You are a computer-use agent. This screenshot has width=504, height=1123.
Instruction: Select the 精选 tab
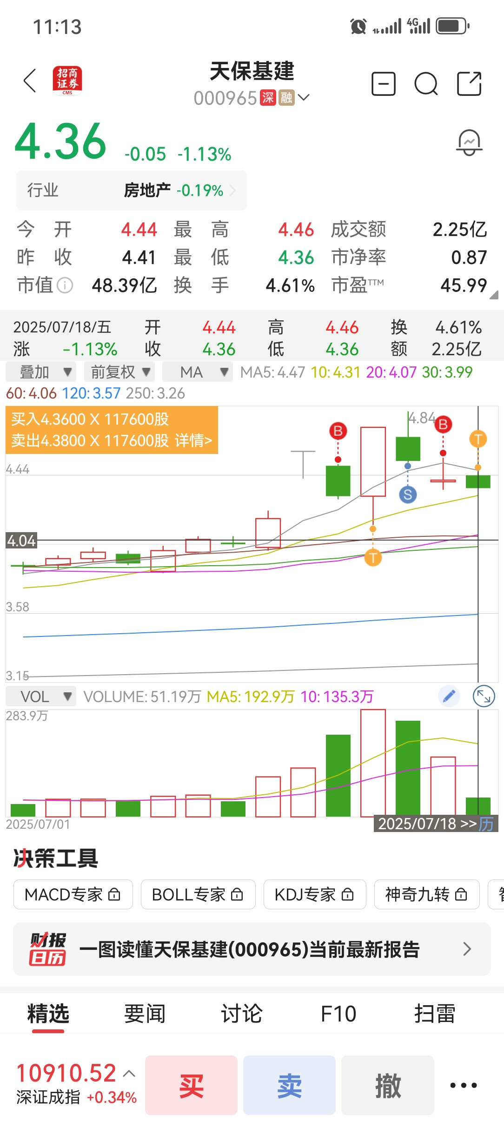point(48,1014)
